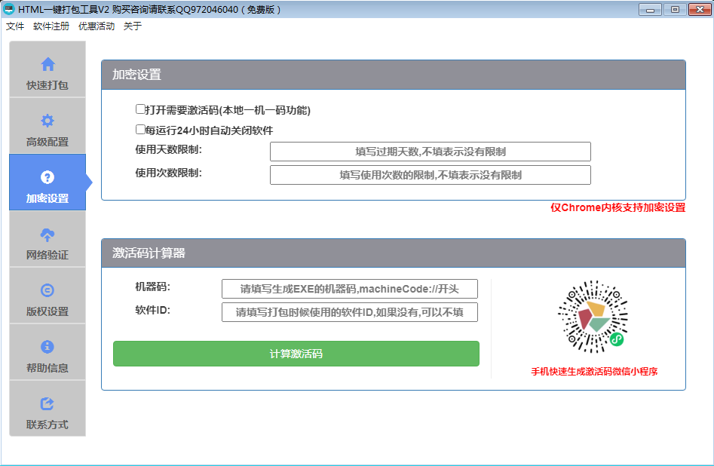
Task: Open the 文件 menu
Action: click(x=15, y=26)
